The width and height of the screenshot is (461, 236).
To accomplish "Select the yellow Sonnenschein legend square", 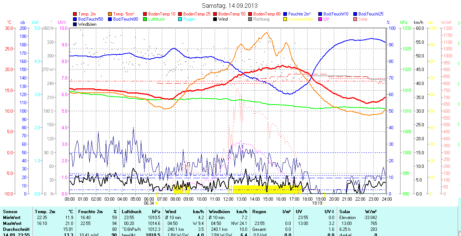I will point(285,19).
